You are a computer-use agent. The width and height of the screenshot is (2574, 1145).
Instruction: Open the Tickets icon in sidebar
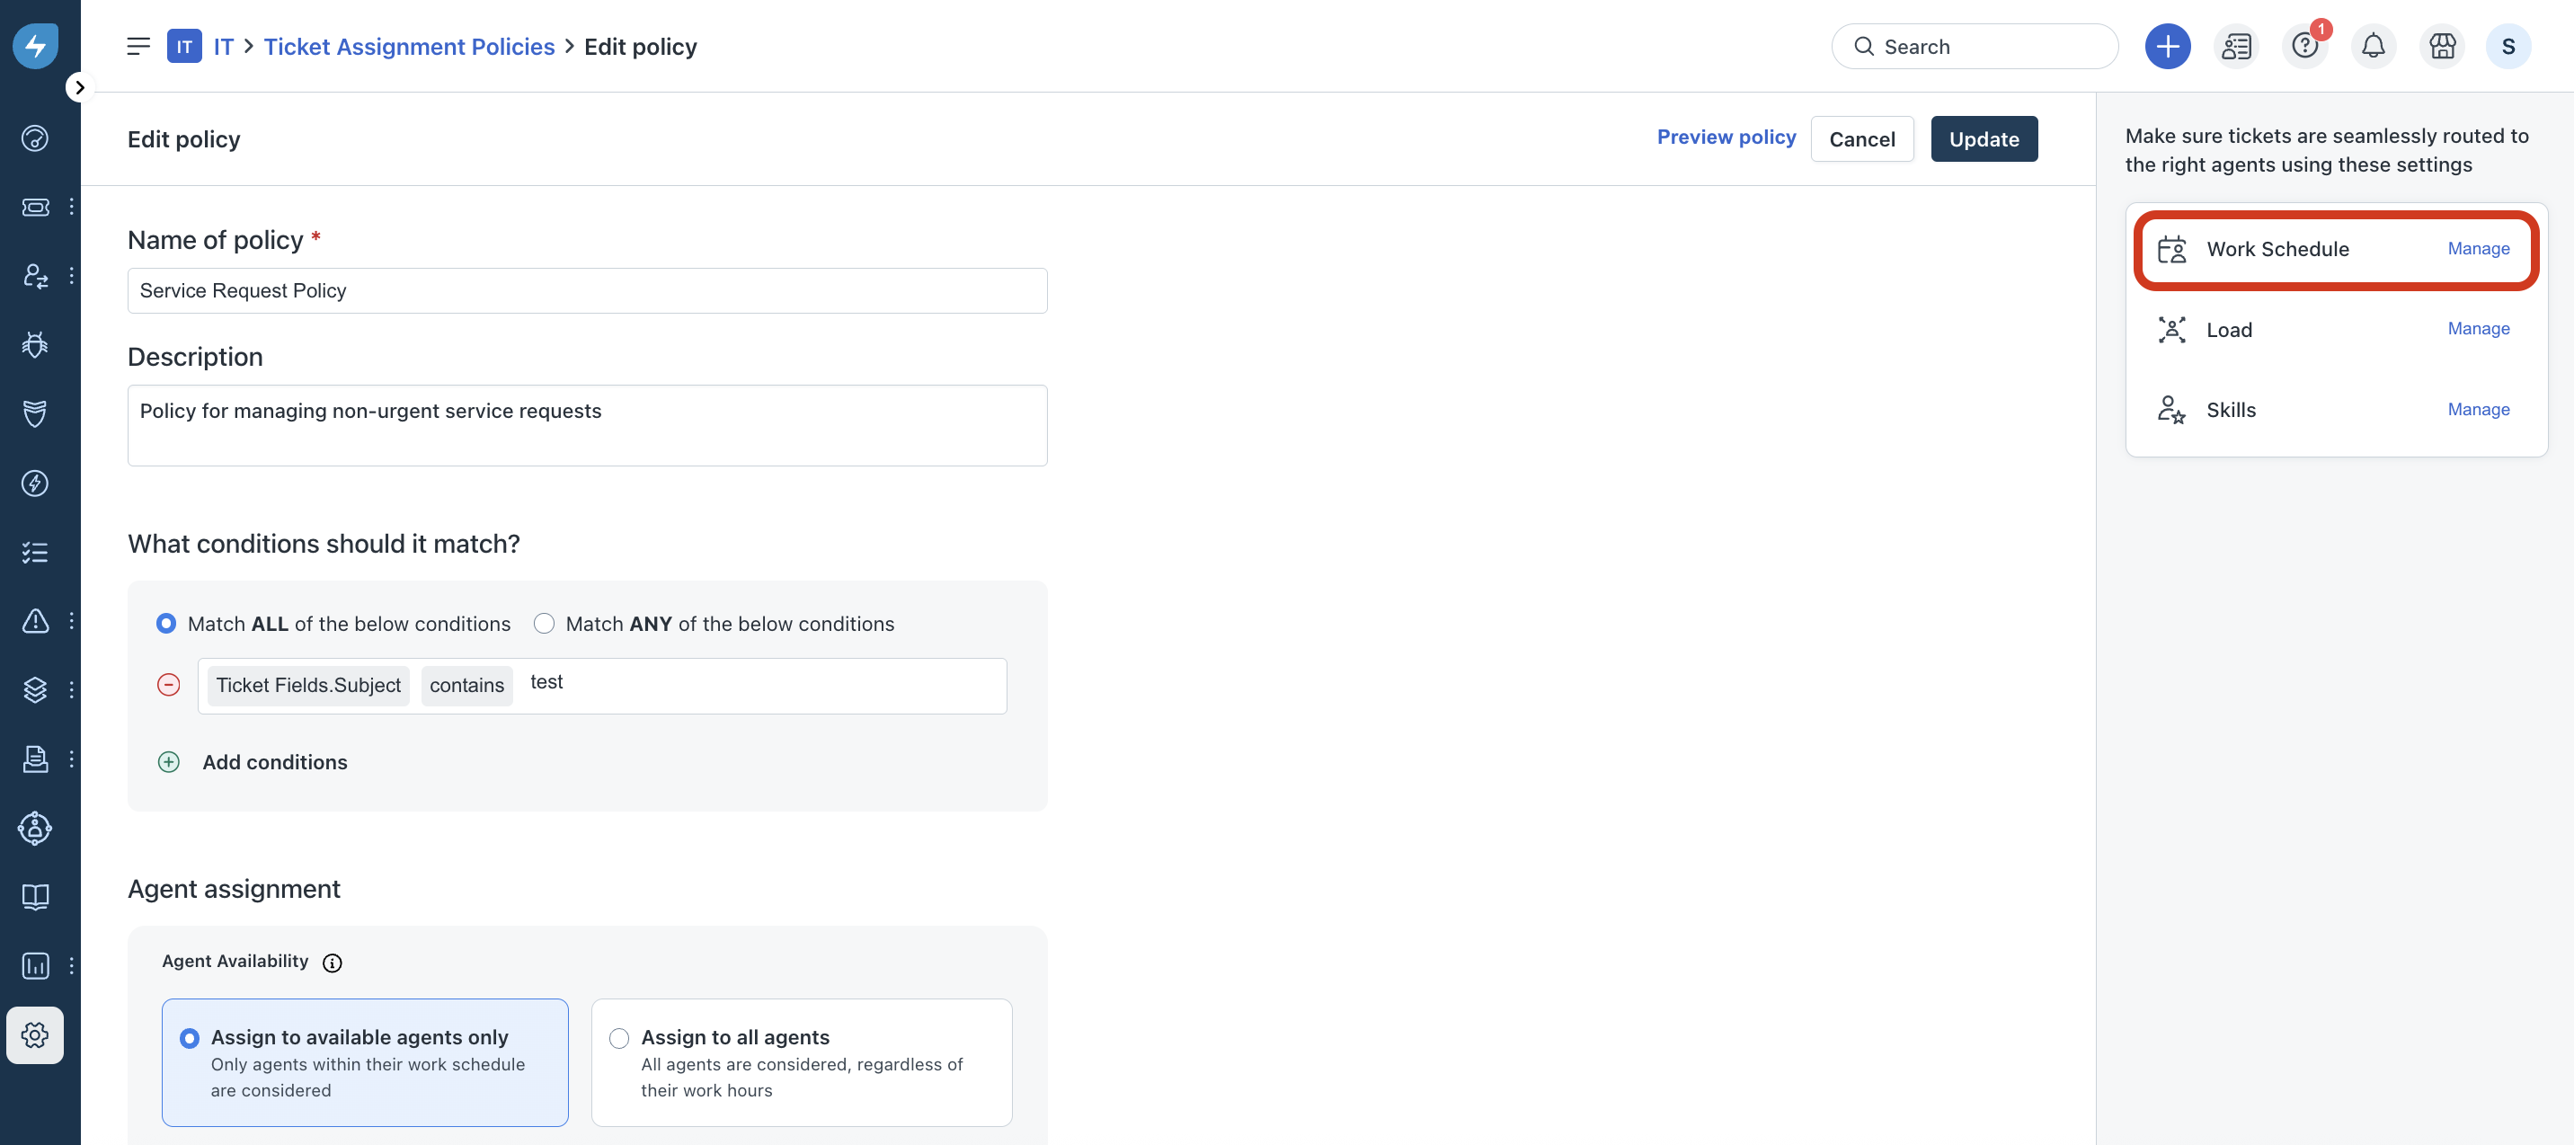pos(35,207)
